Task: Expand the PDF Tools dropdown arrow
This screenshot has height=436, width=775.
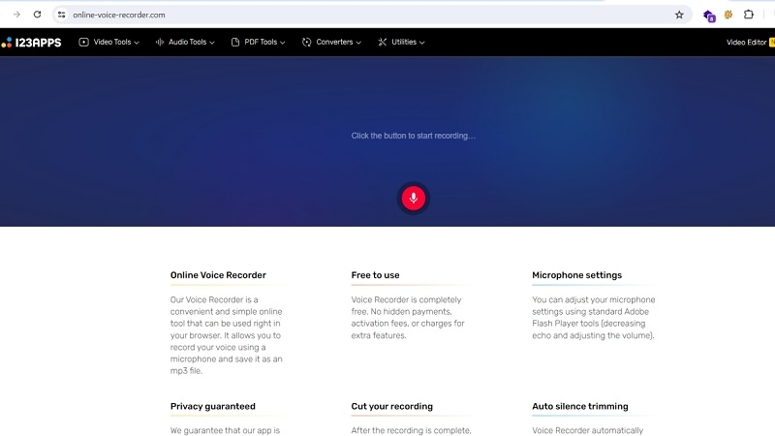Action: 283,43
